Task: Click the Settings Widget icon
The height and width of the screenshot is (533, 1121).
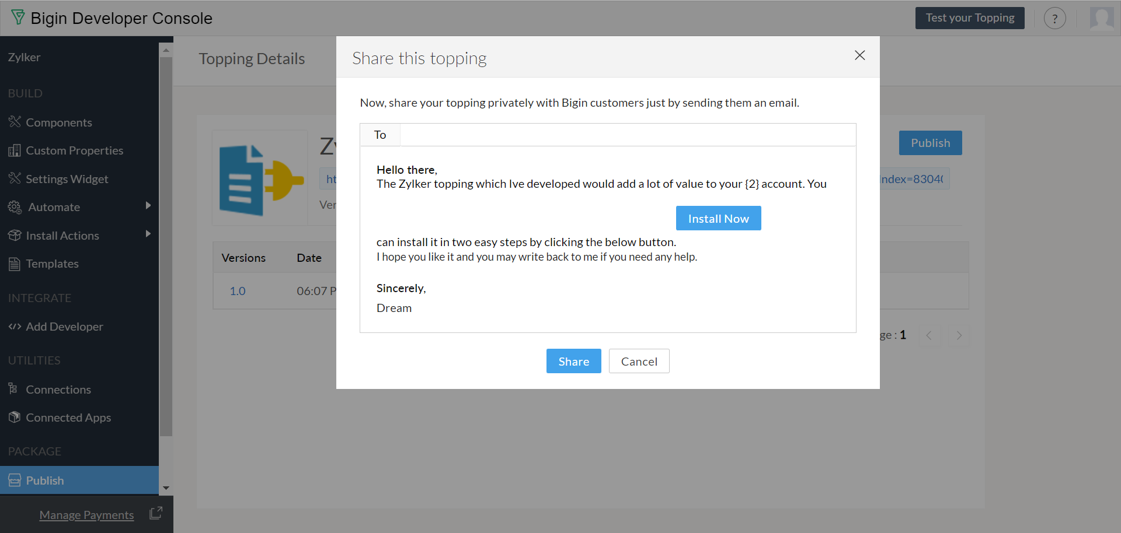Action: coord(15,178)
